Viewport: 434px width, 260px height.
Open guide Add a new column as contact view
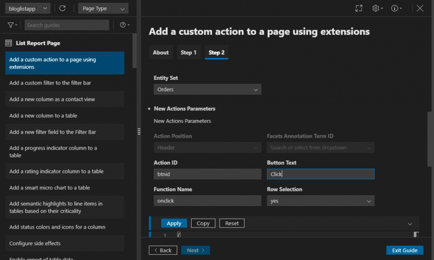(x=65, y=99)
